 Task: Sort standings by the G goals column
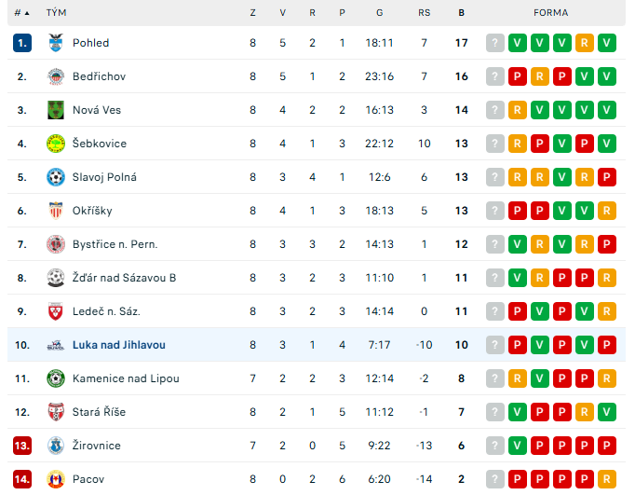click(x=380, y=13)
